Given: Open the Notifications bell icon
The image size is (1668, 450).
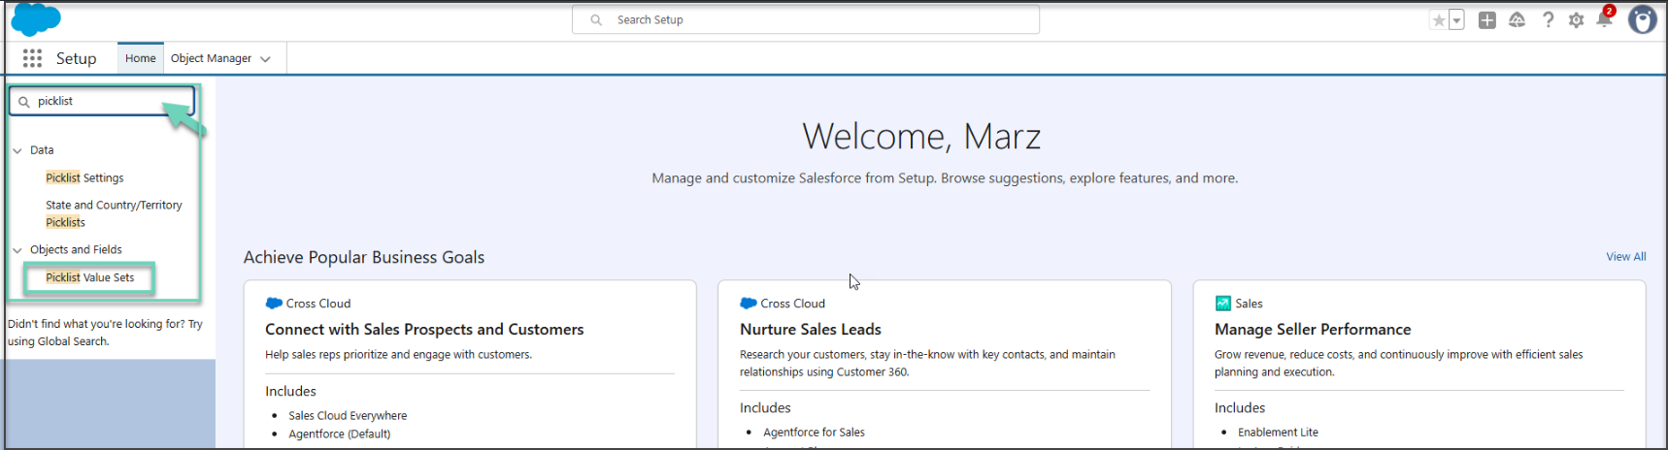Looking at the screenshot, I should [x=1604, y=18].
